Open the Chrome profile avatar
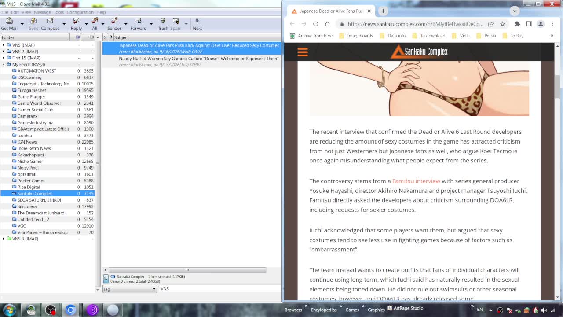 541,24
